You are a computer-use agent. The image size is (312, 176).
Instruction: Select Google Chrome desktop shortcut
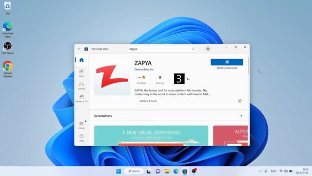click(x=8, y=69)
